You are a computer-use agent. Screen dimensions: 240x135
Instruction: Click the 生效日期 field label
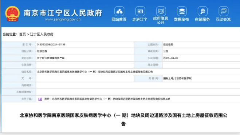[x=27, y=65]
